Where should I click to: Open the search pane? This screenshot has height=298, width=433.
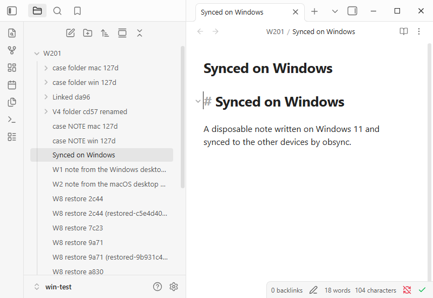(x=57, y=11)
